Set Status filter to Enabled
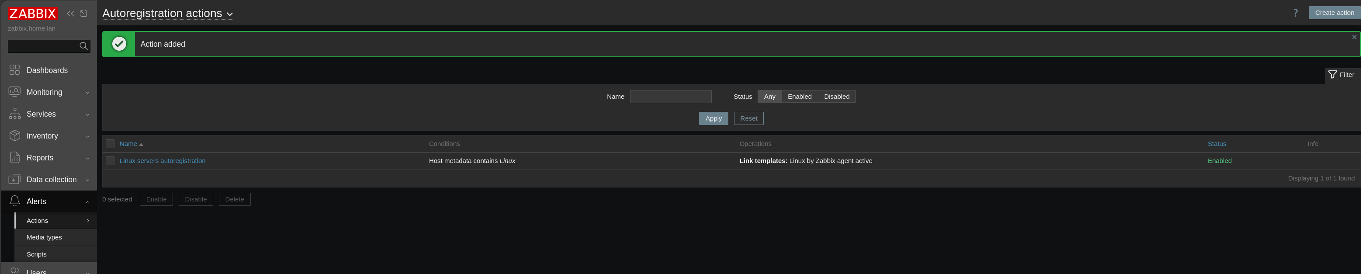Viewport: 1361px width, 274px height. (800, 96)
